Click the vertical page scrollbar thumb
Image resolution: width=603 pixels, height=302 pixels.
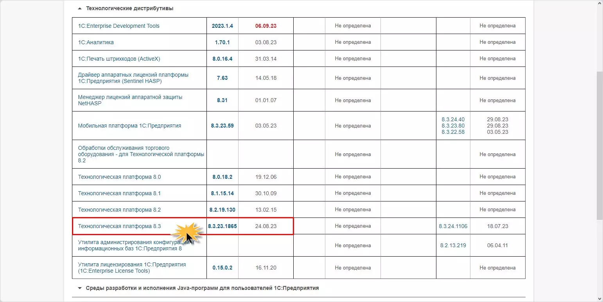(599, 146)
